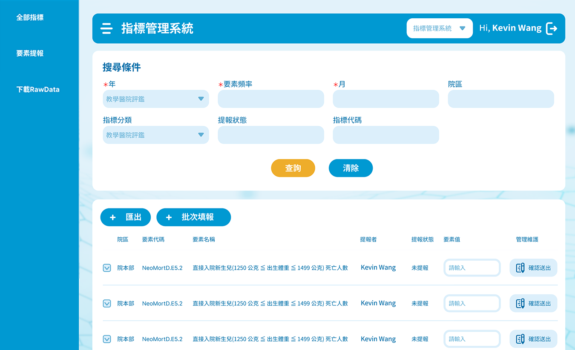This screenshot has width=575, height=350.
Task: Click the second row's 確認送出 document icon
Action: [x=520, y=304]
